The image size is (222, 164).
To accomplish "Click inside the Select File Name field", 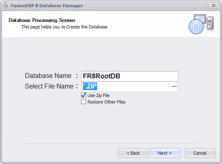I will (130, 86).
